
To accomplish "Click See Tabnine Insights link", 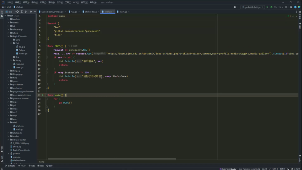I will tap(249, 169).
